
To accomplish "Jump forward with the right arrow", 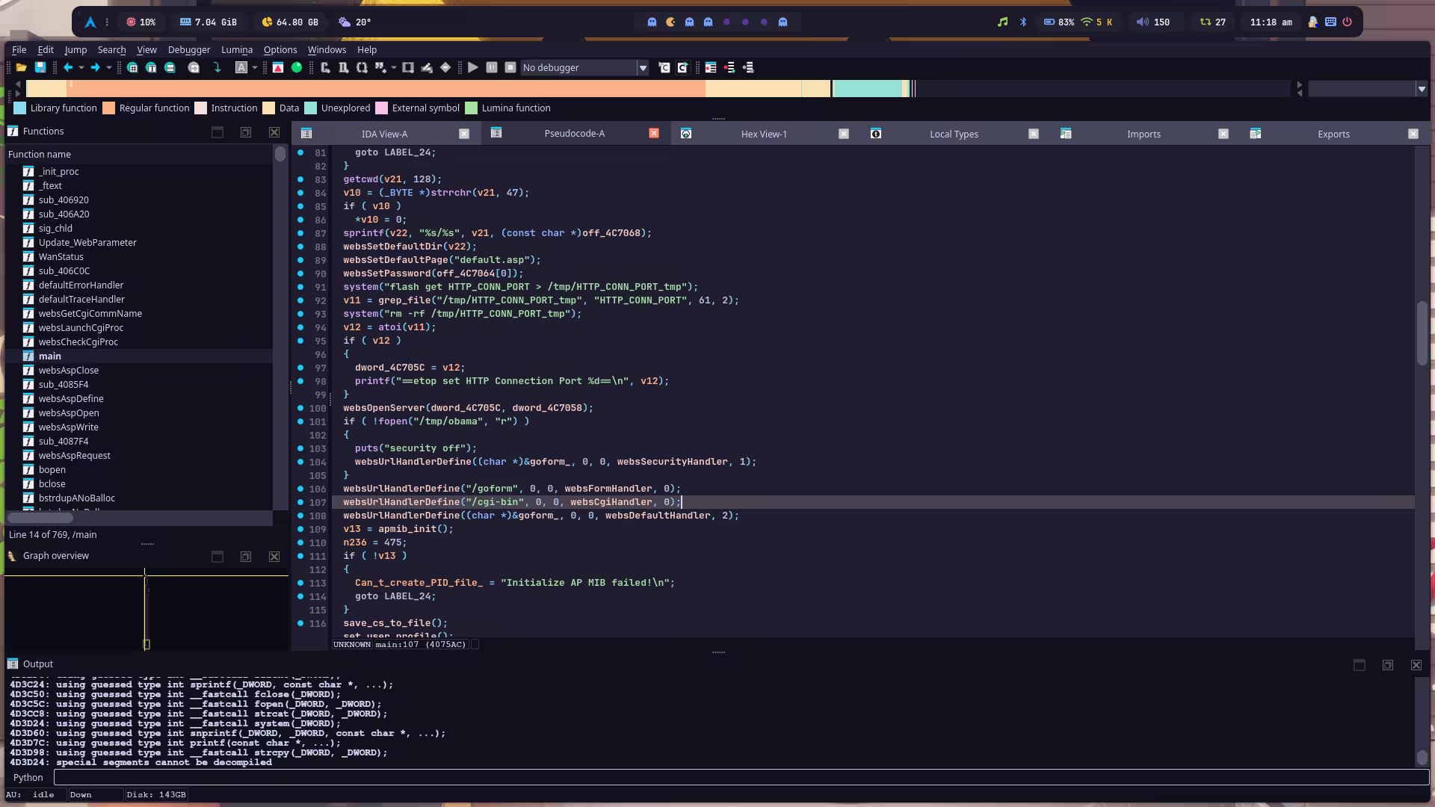I will [95, 68].
